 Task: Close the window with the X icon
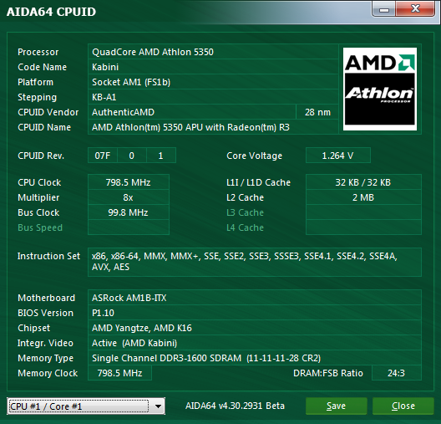tap(415, 8)
